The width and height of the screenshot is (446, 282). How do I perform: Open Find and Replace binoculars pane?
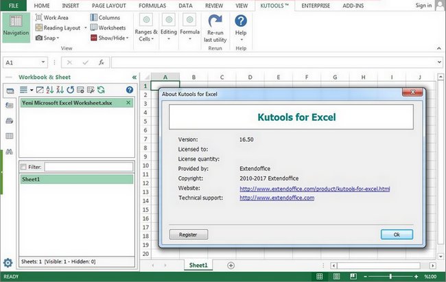click(x=10, y=152)
